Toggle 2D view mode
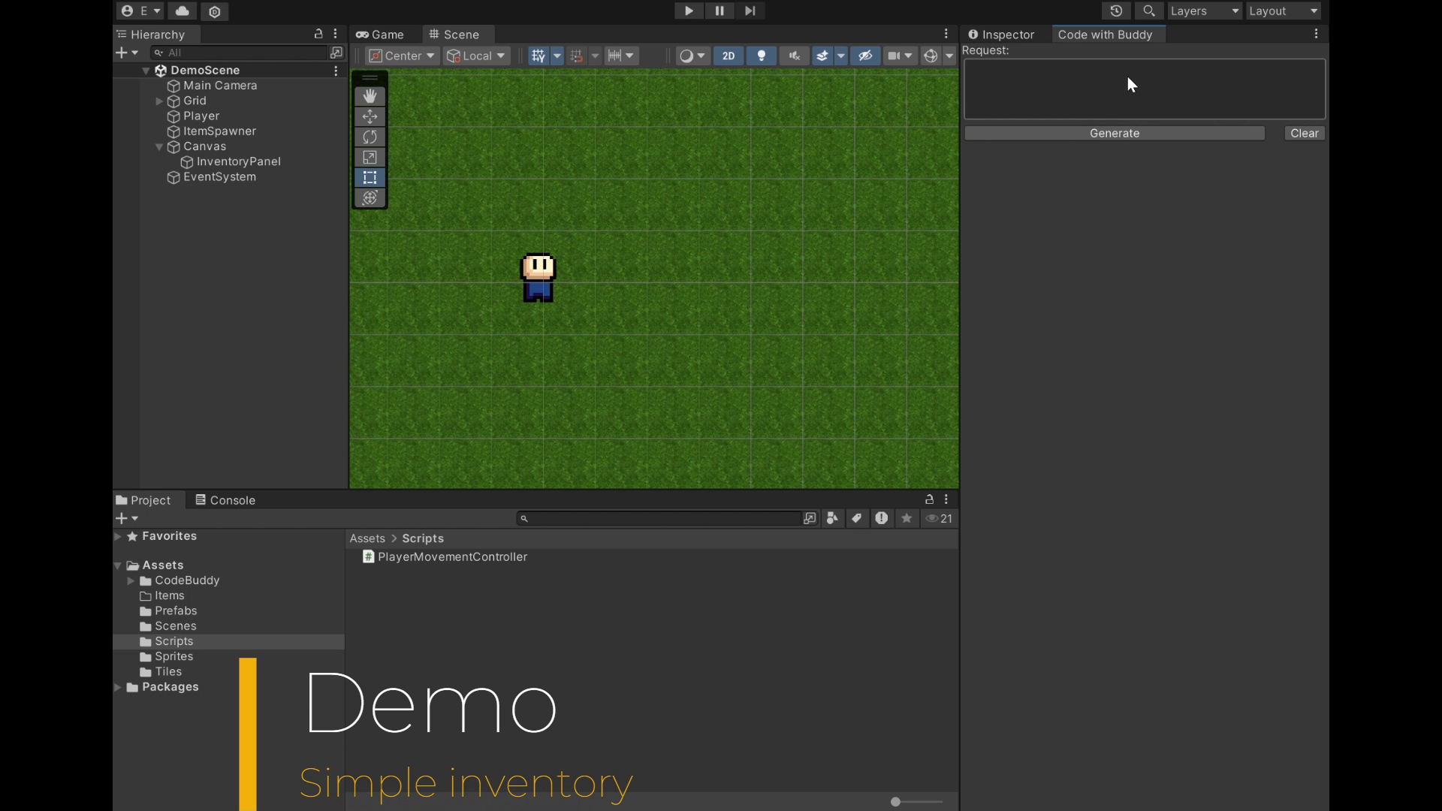 (x=728, y=56)
